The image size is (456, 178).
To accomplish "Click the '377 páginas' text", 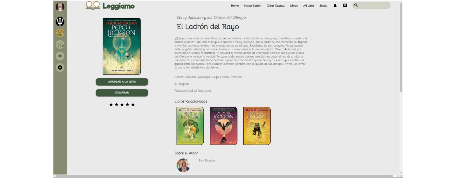I will pos(182,84).
